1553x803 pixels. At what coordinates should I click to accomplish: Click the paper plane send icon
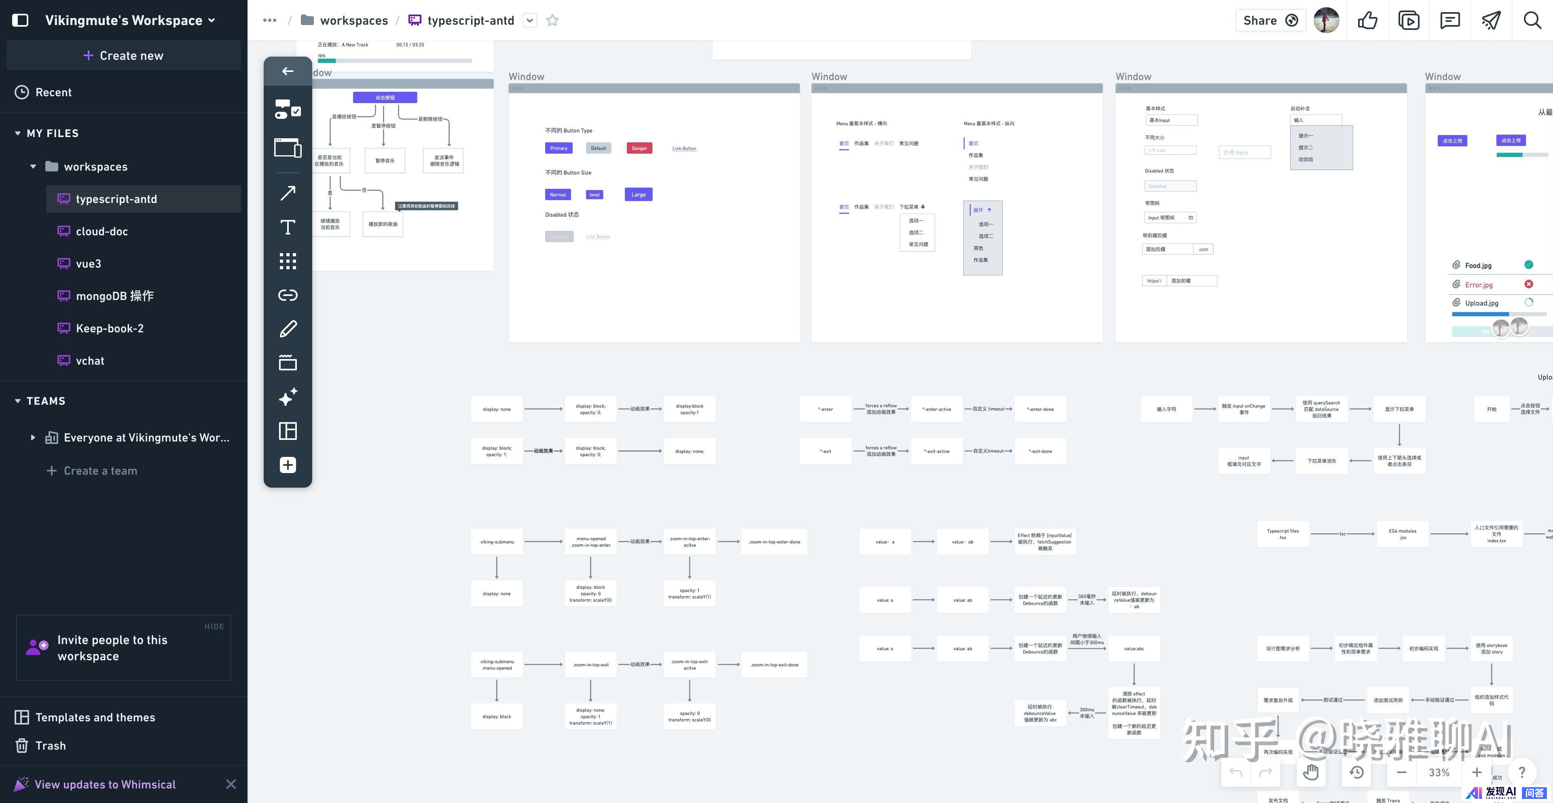pyautogui.click(x=1491, y=21)
